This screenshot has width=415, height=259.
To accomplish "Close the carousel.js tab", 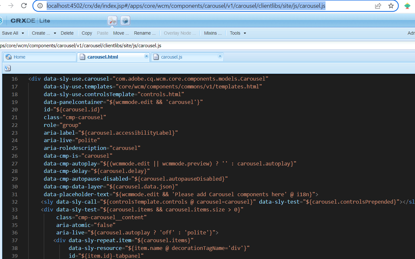I will click(220, 56).
